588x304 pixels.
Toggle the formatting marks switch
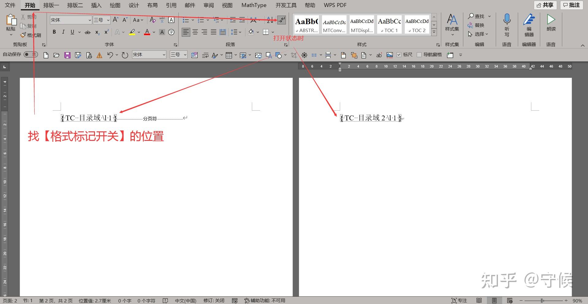coord(281,20)
